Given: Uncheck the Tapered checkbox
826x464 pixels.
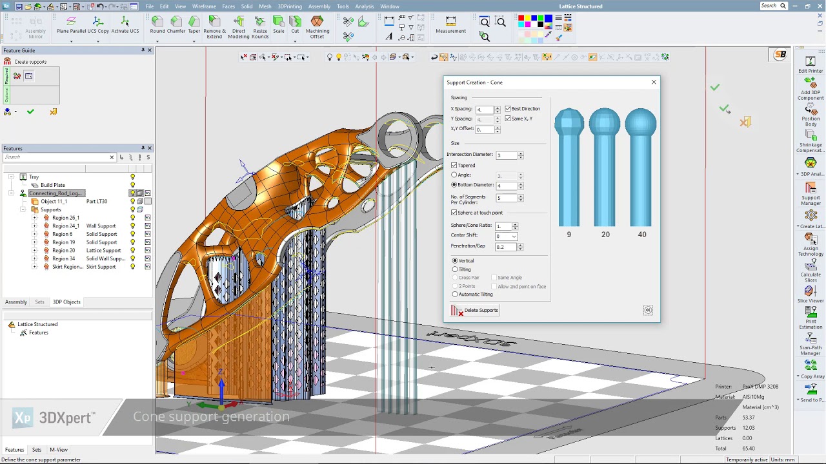Looking at the screenshot, I should pos(454,166).
